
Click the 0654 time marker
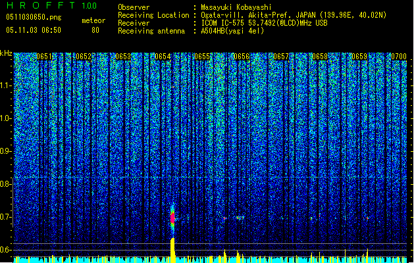(x=163, y=57)
